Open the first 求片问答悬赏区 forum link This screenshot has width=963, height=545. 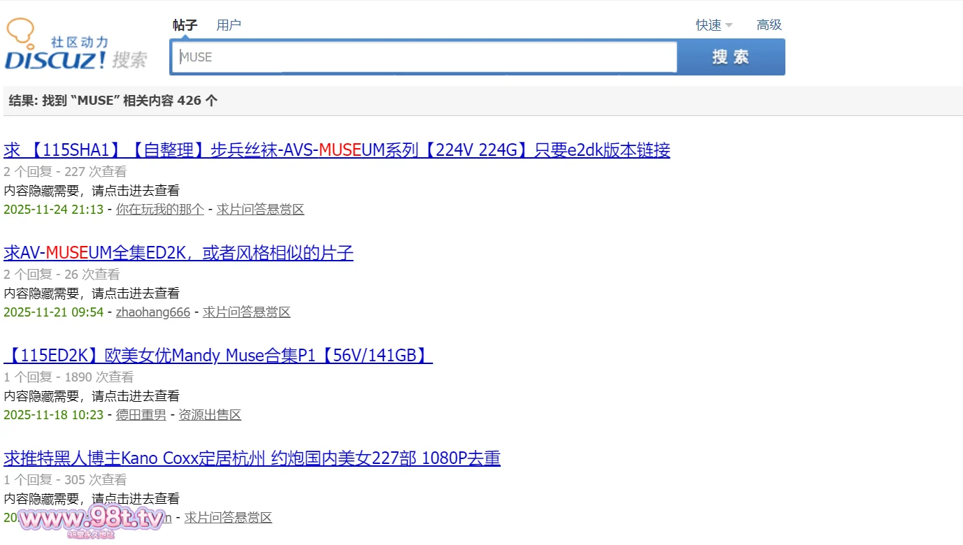click(260, 209)
